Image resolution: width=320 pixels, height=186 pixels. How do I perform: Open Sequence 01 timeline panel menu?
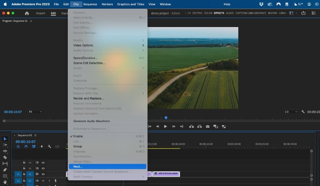pyautogui.click(x=35, y=135)
